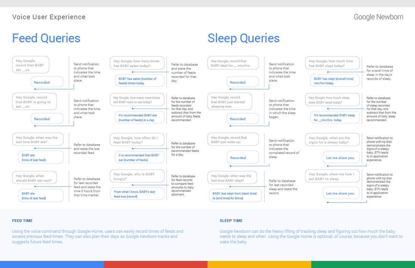415x268 pixels.
Task: Select "when was the last time BABY ate?" bubble
Action: (38, 139)
